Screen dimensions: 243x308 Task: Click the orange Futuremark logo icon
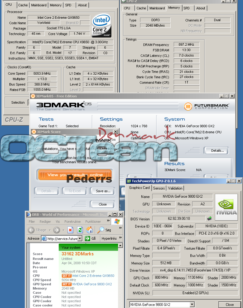(x=188, y=106)
